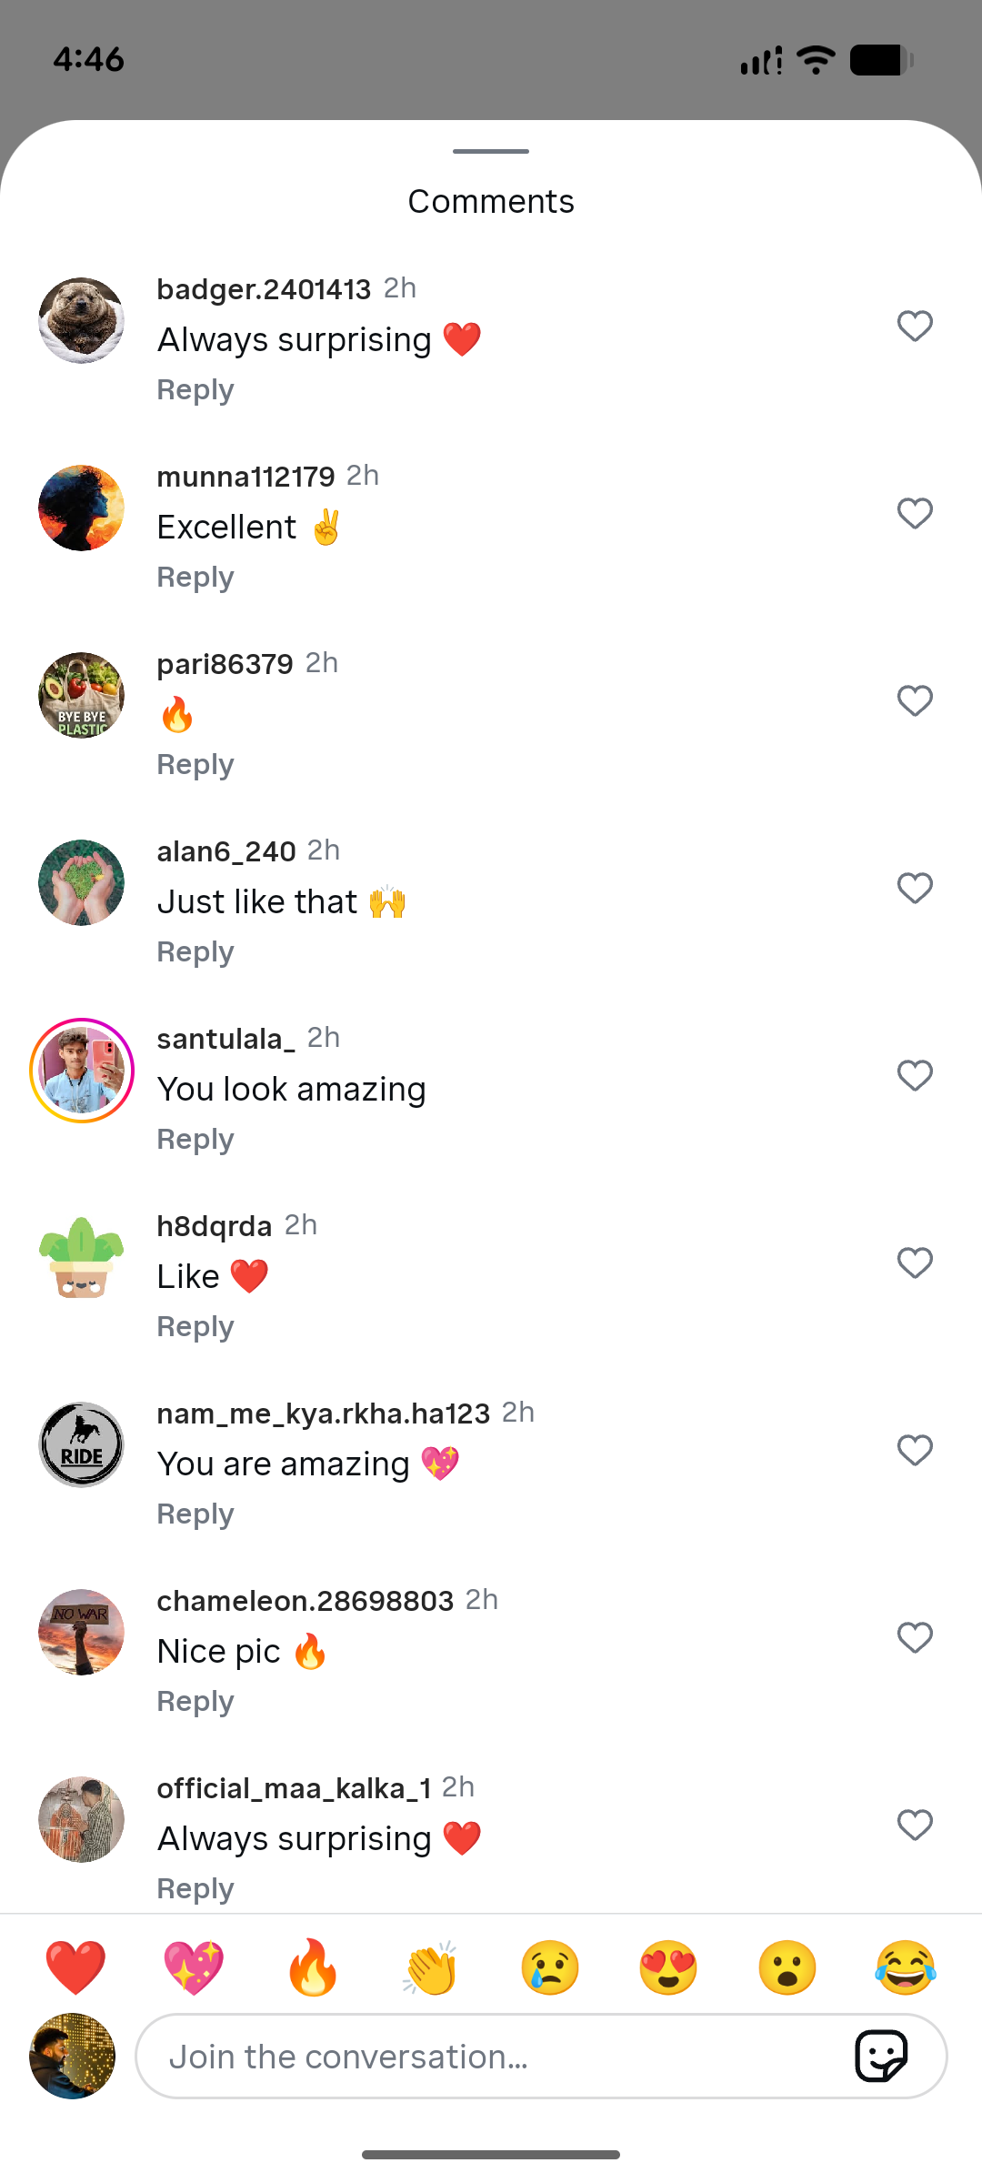982x2183 pixels.
Task: Like santulala_'s "You look amazing" comment
Action: point(915,1075)
